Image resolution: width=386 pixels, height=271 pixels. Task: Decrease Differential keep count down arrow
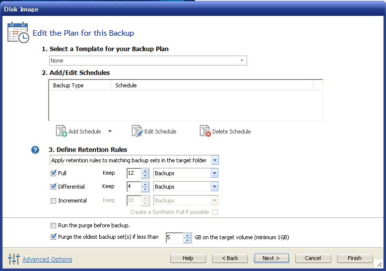(145, 189)
